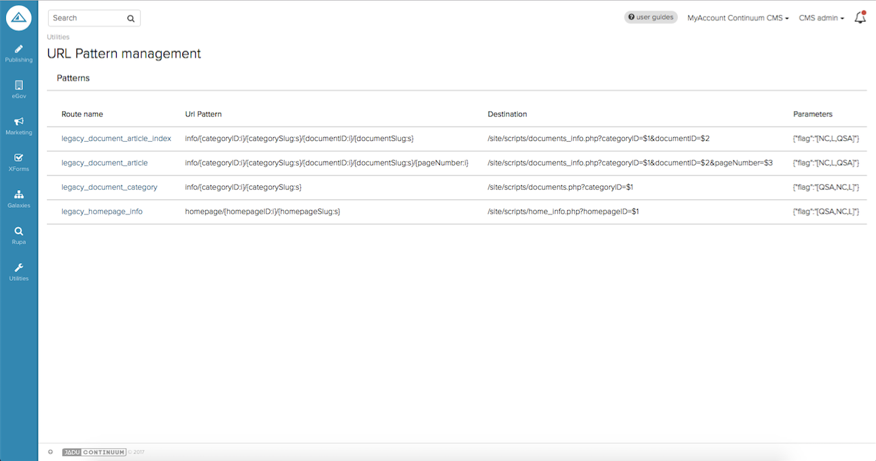Open the legacy_document_article route

[104, 163]
